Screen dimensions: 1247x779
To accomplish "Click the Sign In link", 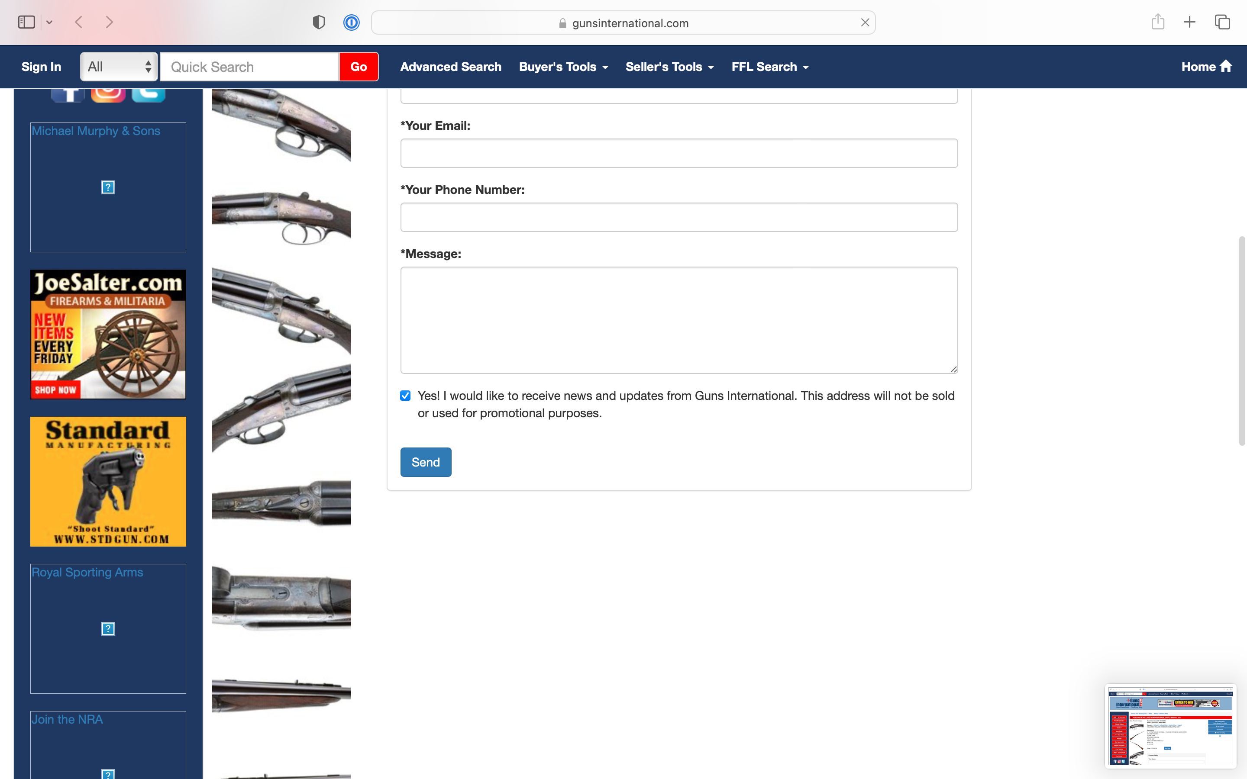I will pyautogui.click(x=41, y=67).
